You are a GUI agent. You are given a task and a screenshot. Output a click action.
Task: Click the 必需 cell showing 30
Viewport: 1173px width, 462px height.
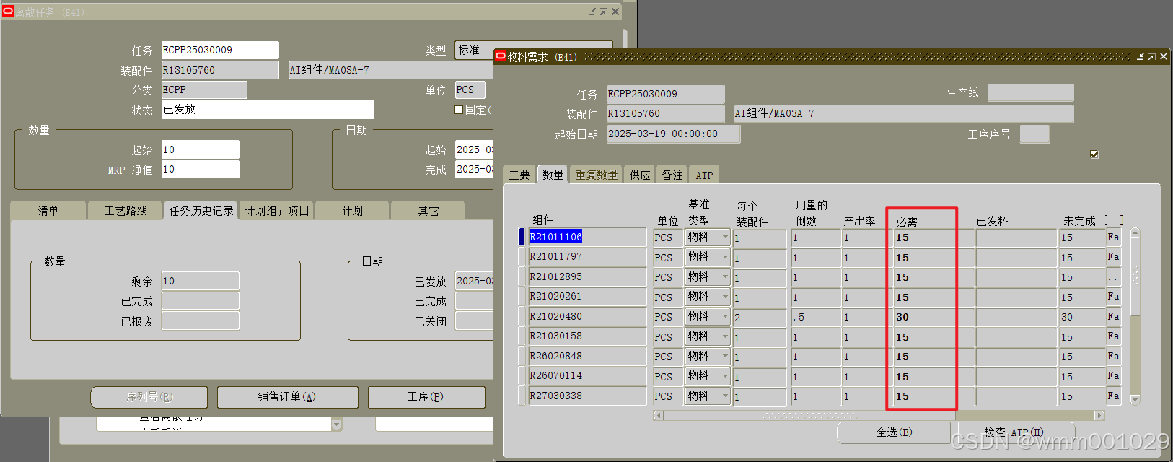tap(934, 317)
